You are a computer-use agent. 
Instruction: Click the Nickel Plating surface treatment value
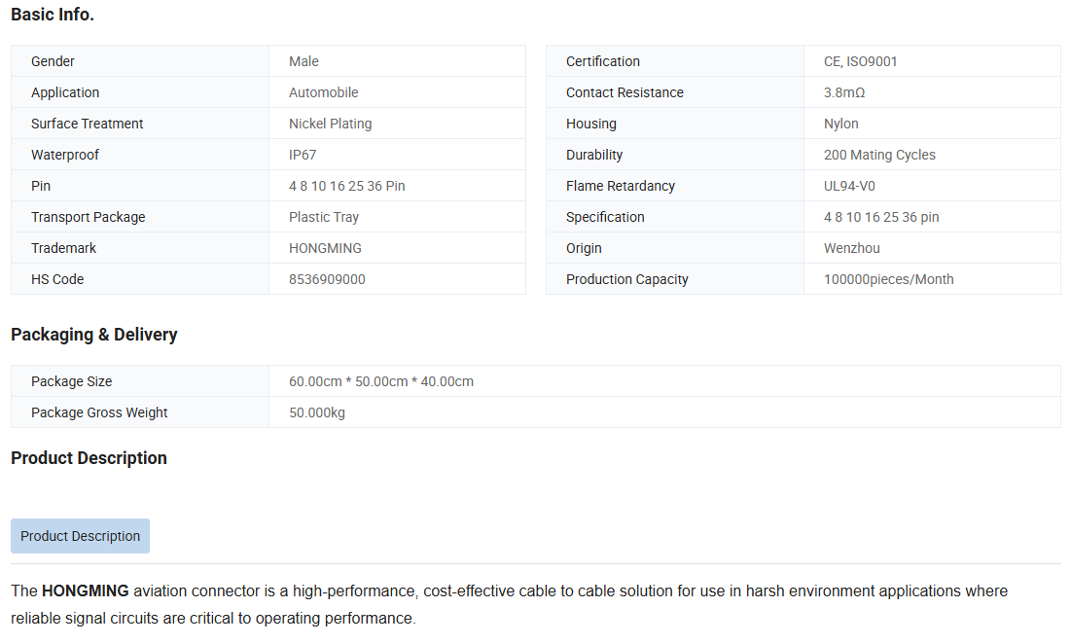(x=330, y=124)
